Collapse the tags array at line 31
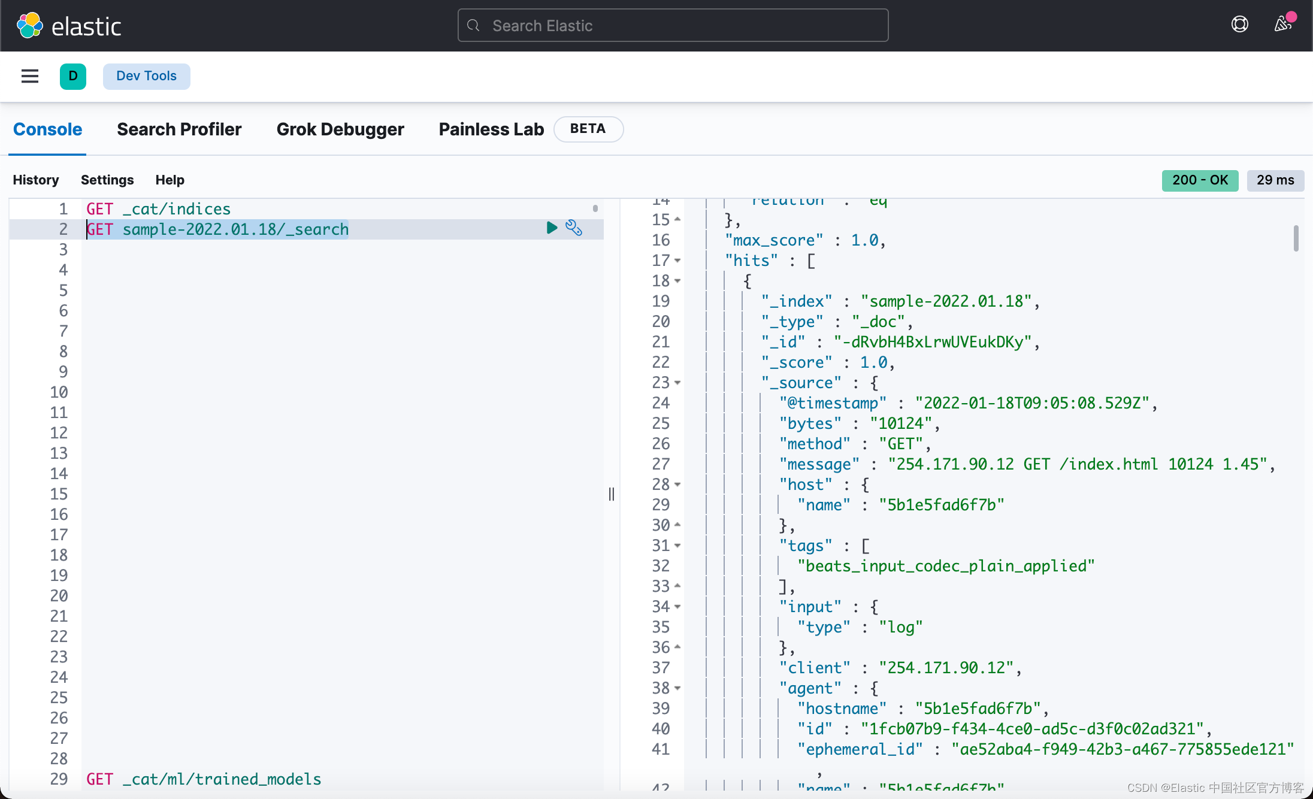Screen dimensions: 1313x799 pos(677,546)
